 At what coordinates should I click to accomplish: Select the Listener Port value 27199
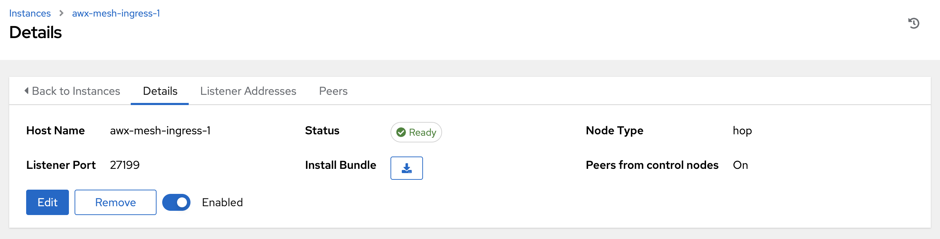point(124,165)
